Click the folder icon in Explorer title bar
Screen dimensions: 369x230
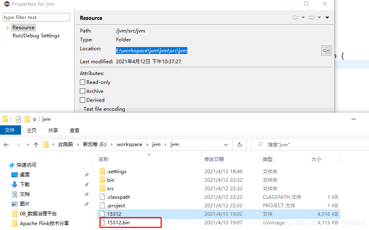pyautogui.click(x=5, y=119)
